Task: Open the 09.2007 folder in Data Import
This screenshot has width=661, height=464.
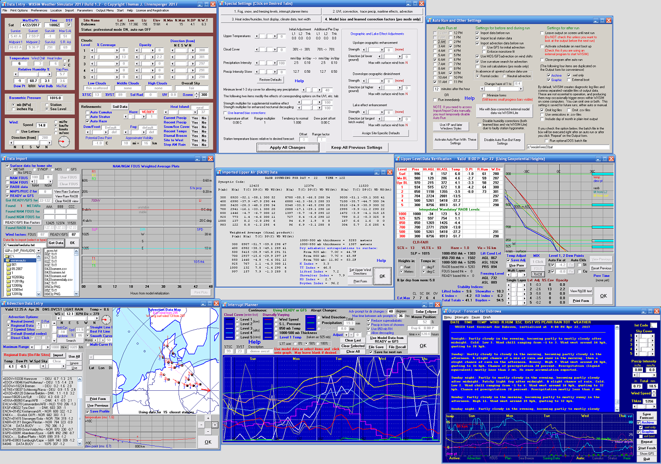Action: coord(17,269)
